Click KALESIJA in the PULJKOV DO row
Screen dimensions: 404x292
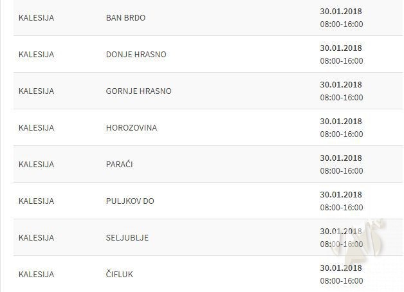click(36, 201)
